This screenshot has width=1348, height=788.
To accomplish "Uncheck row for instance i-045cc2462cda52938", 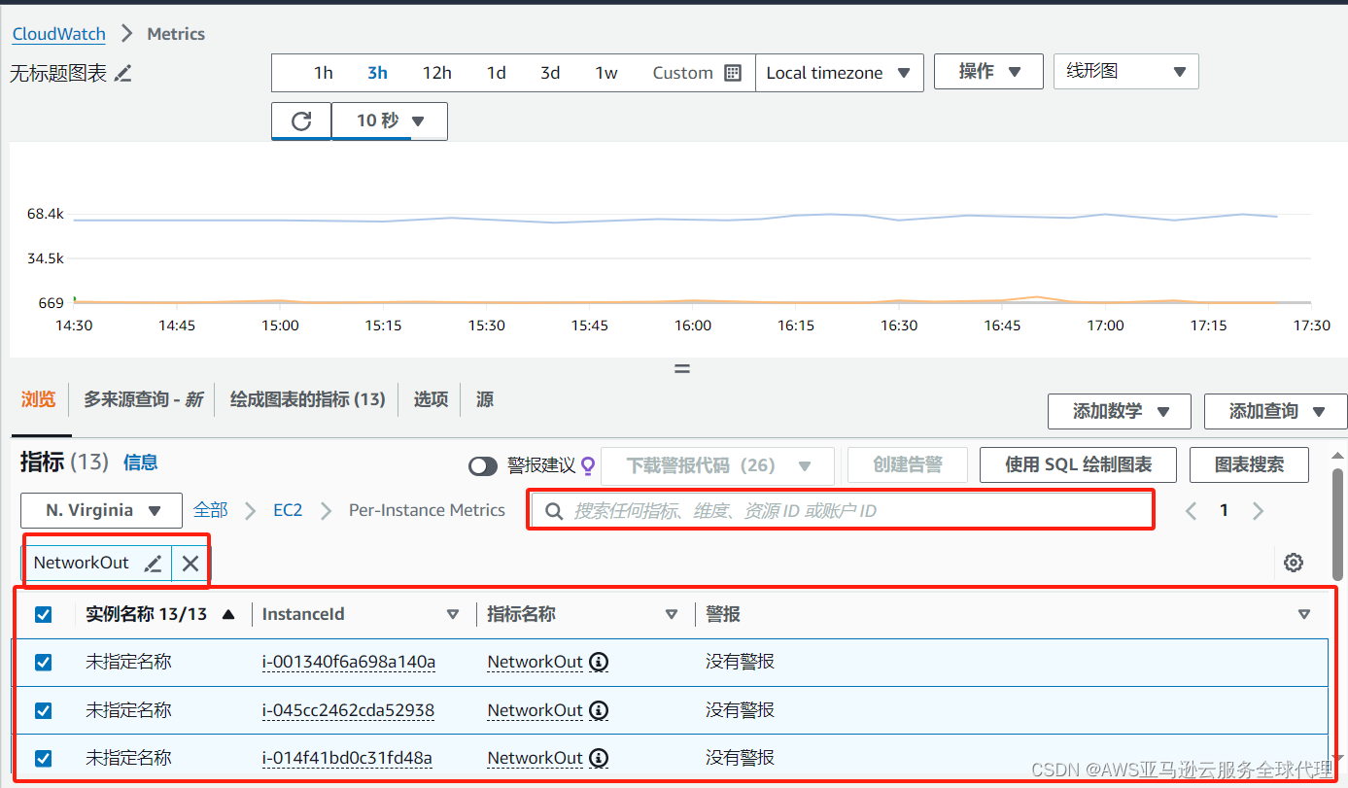I will [42, 710].
